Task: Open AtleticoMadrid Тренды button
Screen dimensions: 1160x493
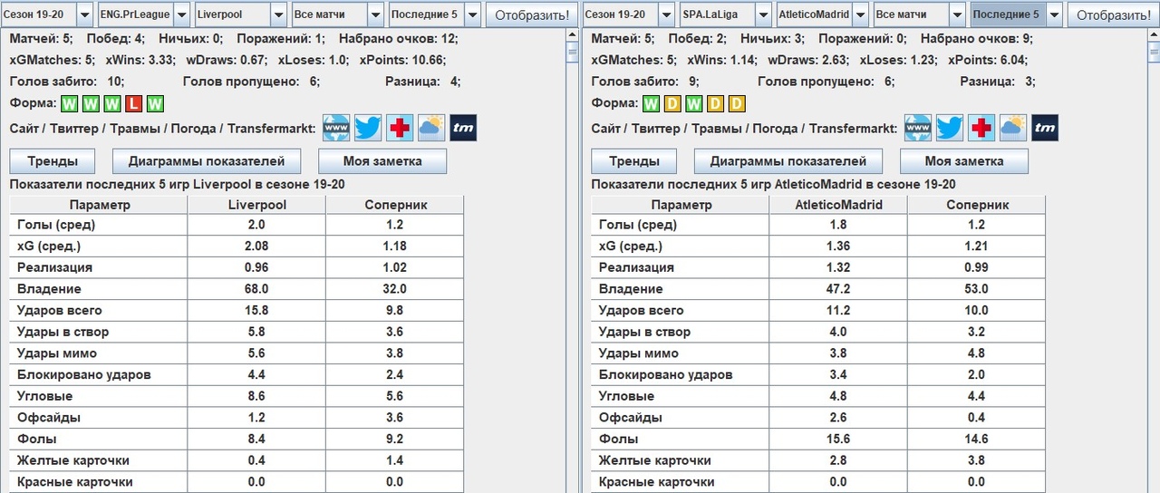Action: [634, 161]
